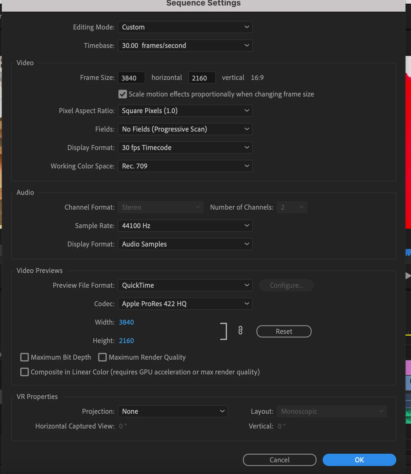The image size is (411, 474).
Task: Open the Timebase frames/second dropdown
Action: (185, 45)
